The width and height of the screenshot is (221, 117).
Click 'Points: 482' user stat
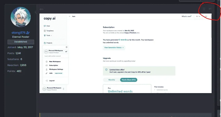point(14,71)
